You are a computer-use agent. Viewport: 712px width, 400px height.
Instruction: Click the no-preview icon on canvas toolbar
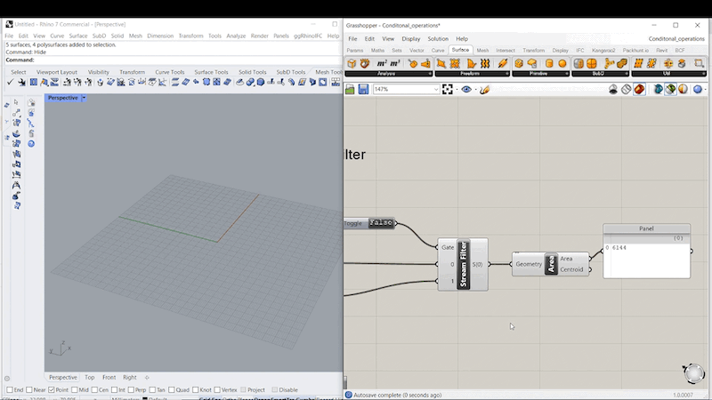(613, 90)
